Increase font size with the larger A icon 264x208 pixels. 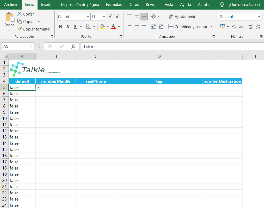pyautogui.click(x=110, y=17)
